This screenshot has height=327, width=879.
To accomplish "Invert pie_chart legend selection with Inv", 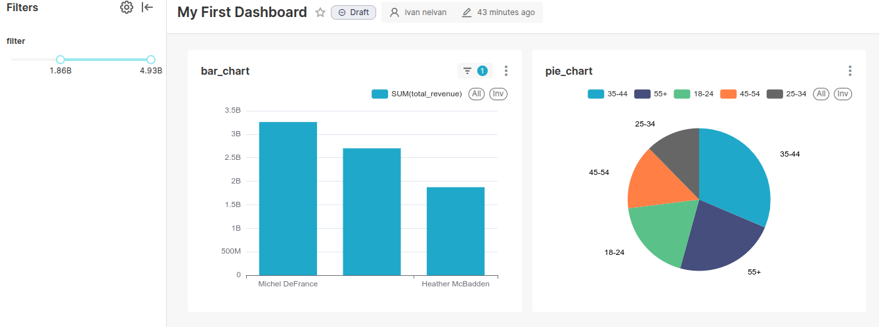I will click(x=843, y=94).
